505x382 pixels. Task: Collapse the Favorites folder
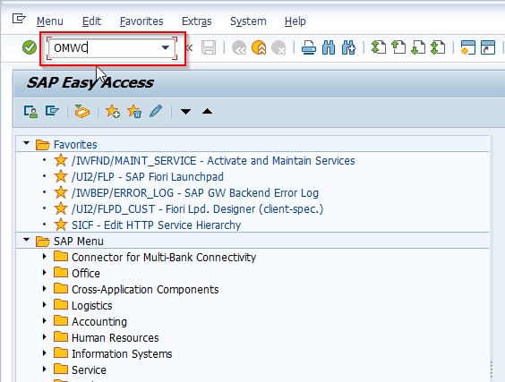tap(26, 142)
